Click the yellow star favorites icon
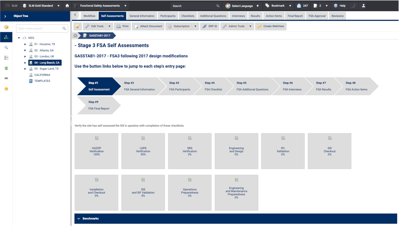This screenshot has width=399, height=226. [x=6, y=89]
